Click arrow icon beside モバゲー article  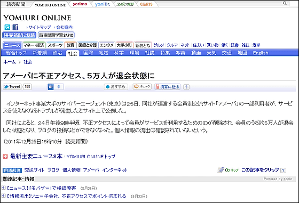pyautogui.click(x=3, y=188)
